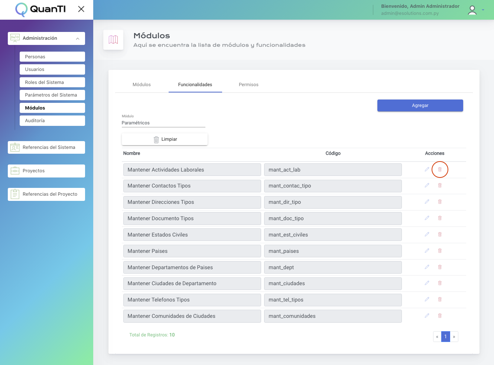Open the Permisos tab
The height and width of the screenshot is (365, 494).
click(248, 85)
